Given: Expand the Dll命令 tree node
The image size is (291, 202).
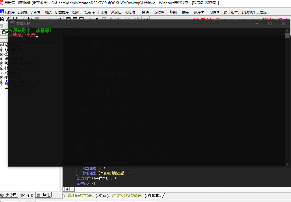Looking at the screenshot, I should [1, 68].
